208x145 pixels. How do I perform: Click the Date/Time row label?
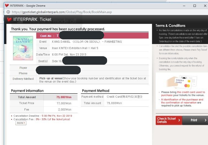[43, 54]
